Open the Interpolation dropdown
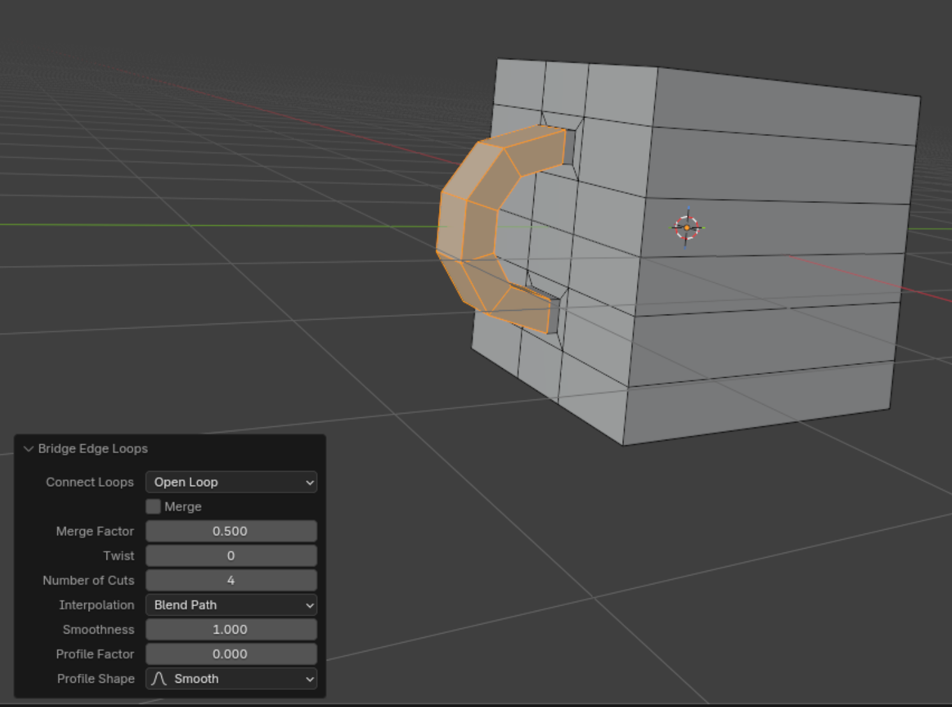Screen dimensions: 952x707 (x=231, y=605)
